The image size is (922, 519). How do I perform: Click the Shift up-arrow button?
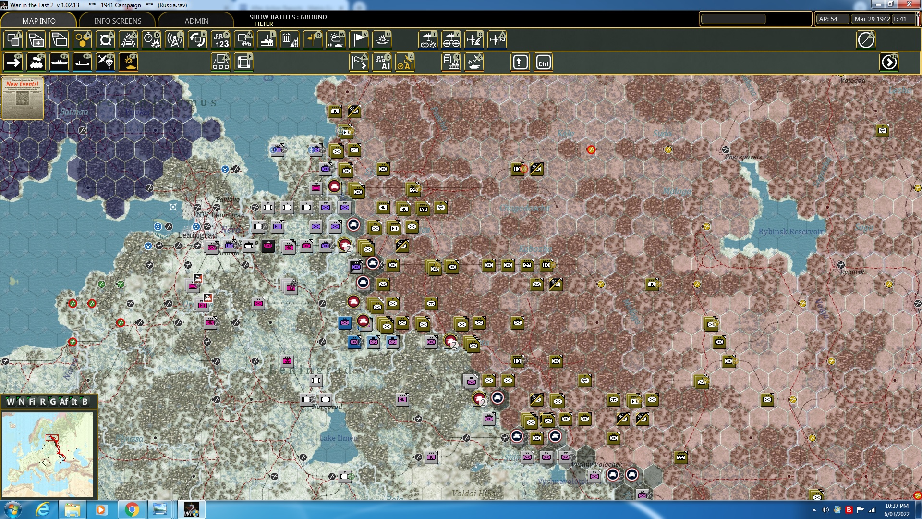[x=520, y=62]
